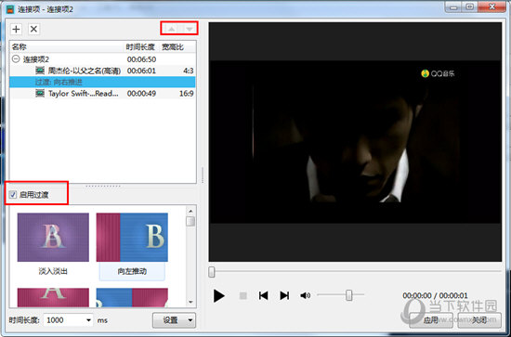Mute the audio with the speaker icon
511x337 pixels.
(x=305, y=295)
